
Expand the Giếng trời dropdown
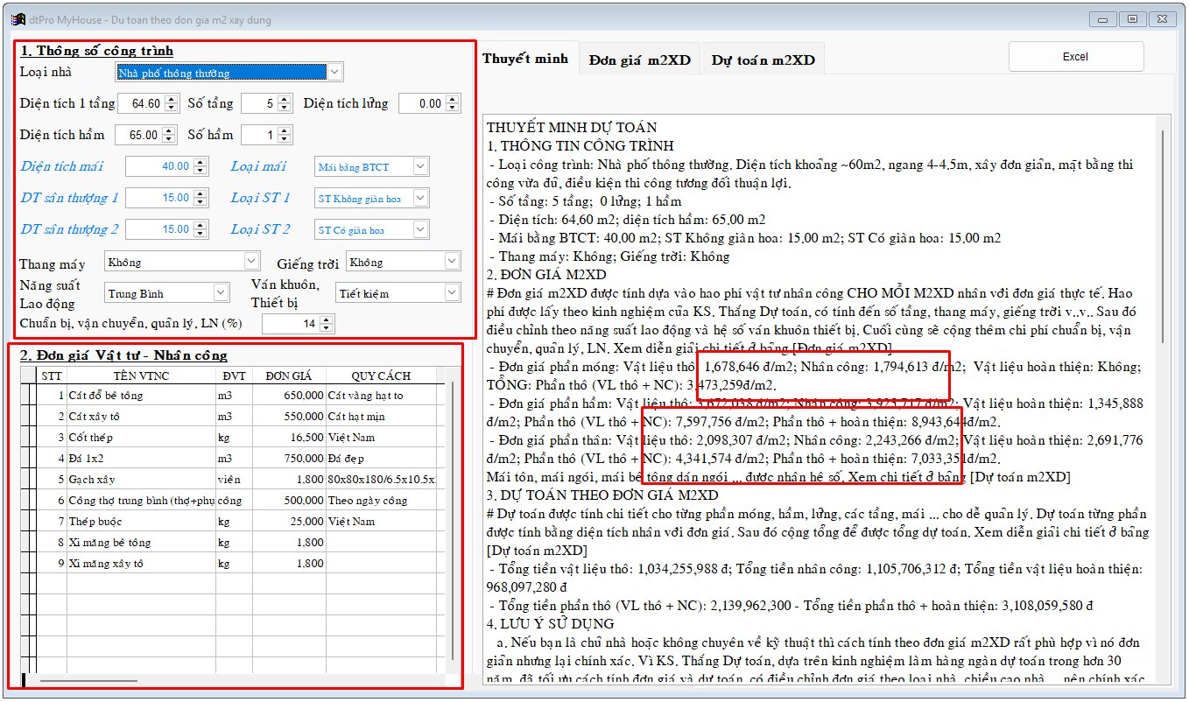pos(452,262)
